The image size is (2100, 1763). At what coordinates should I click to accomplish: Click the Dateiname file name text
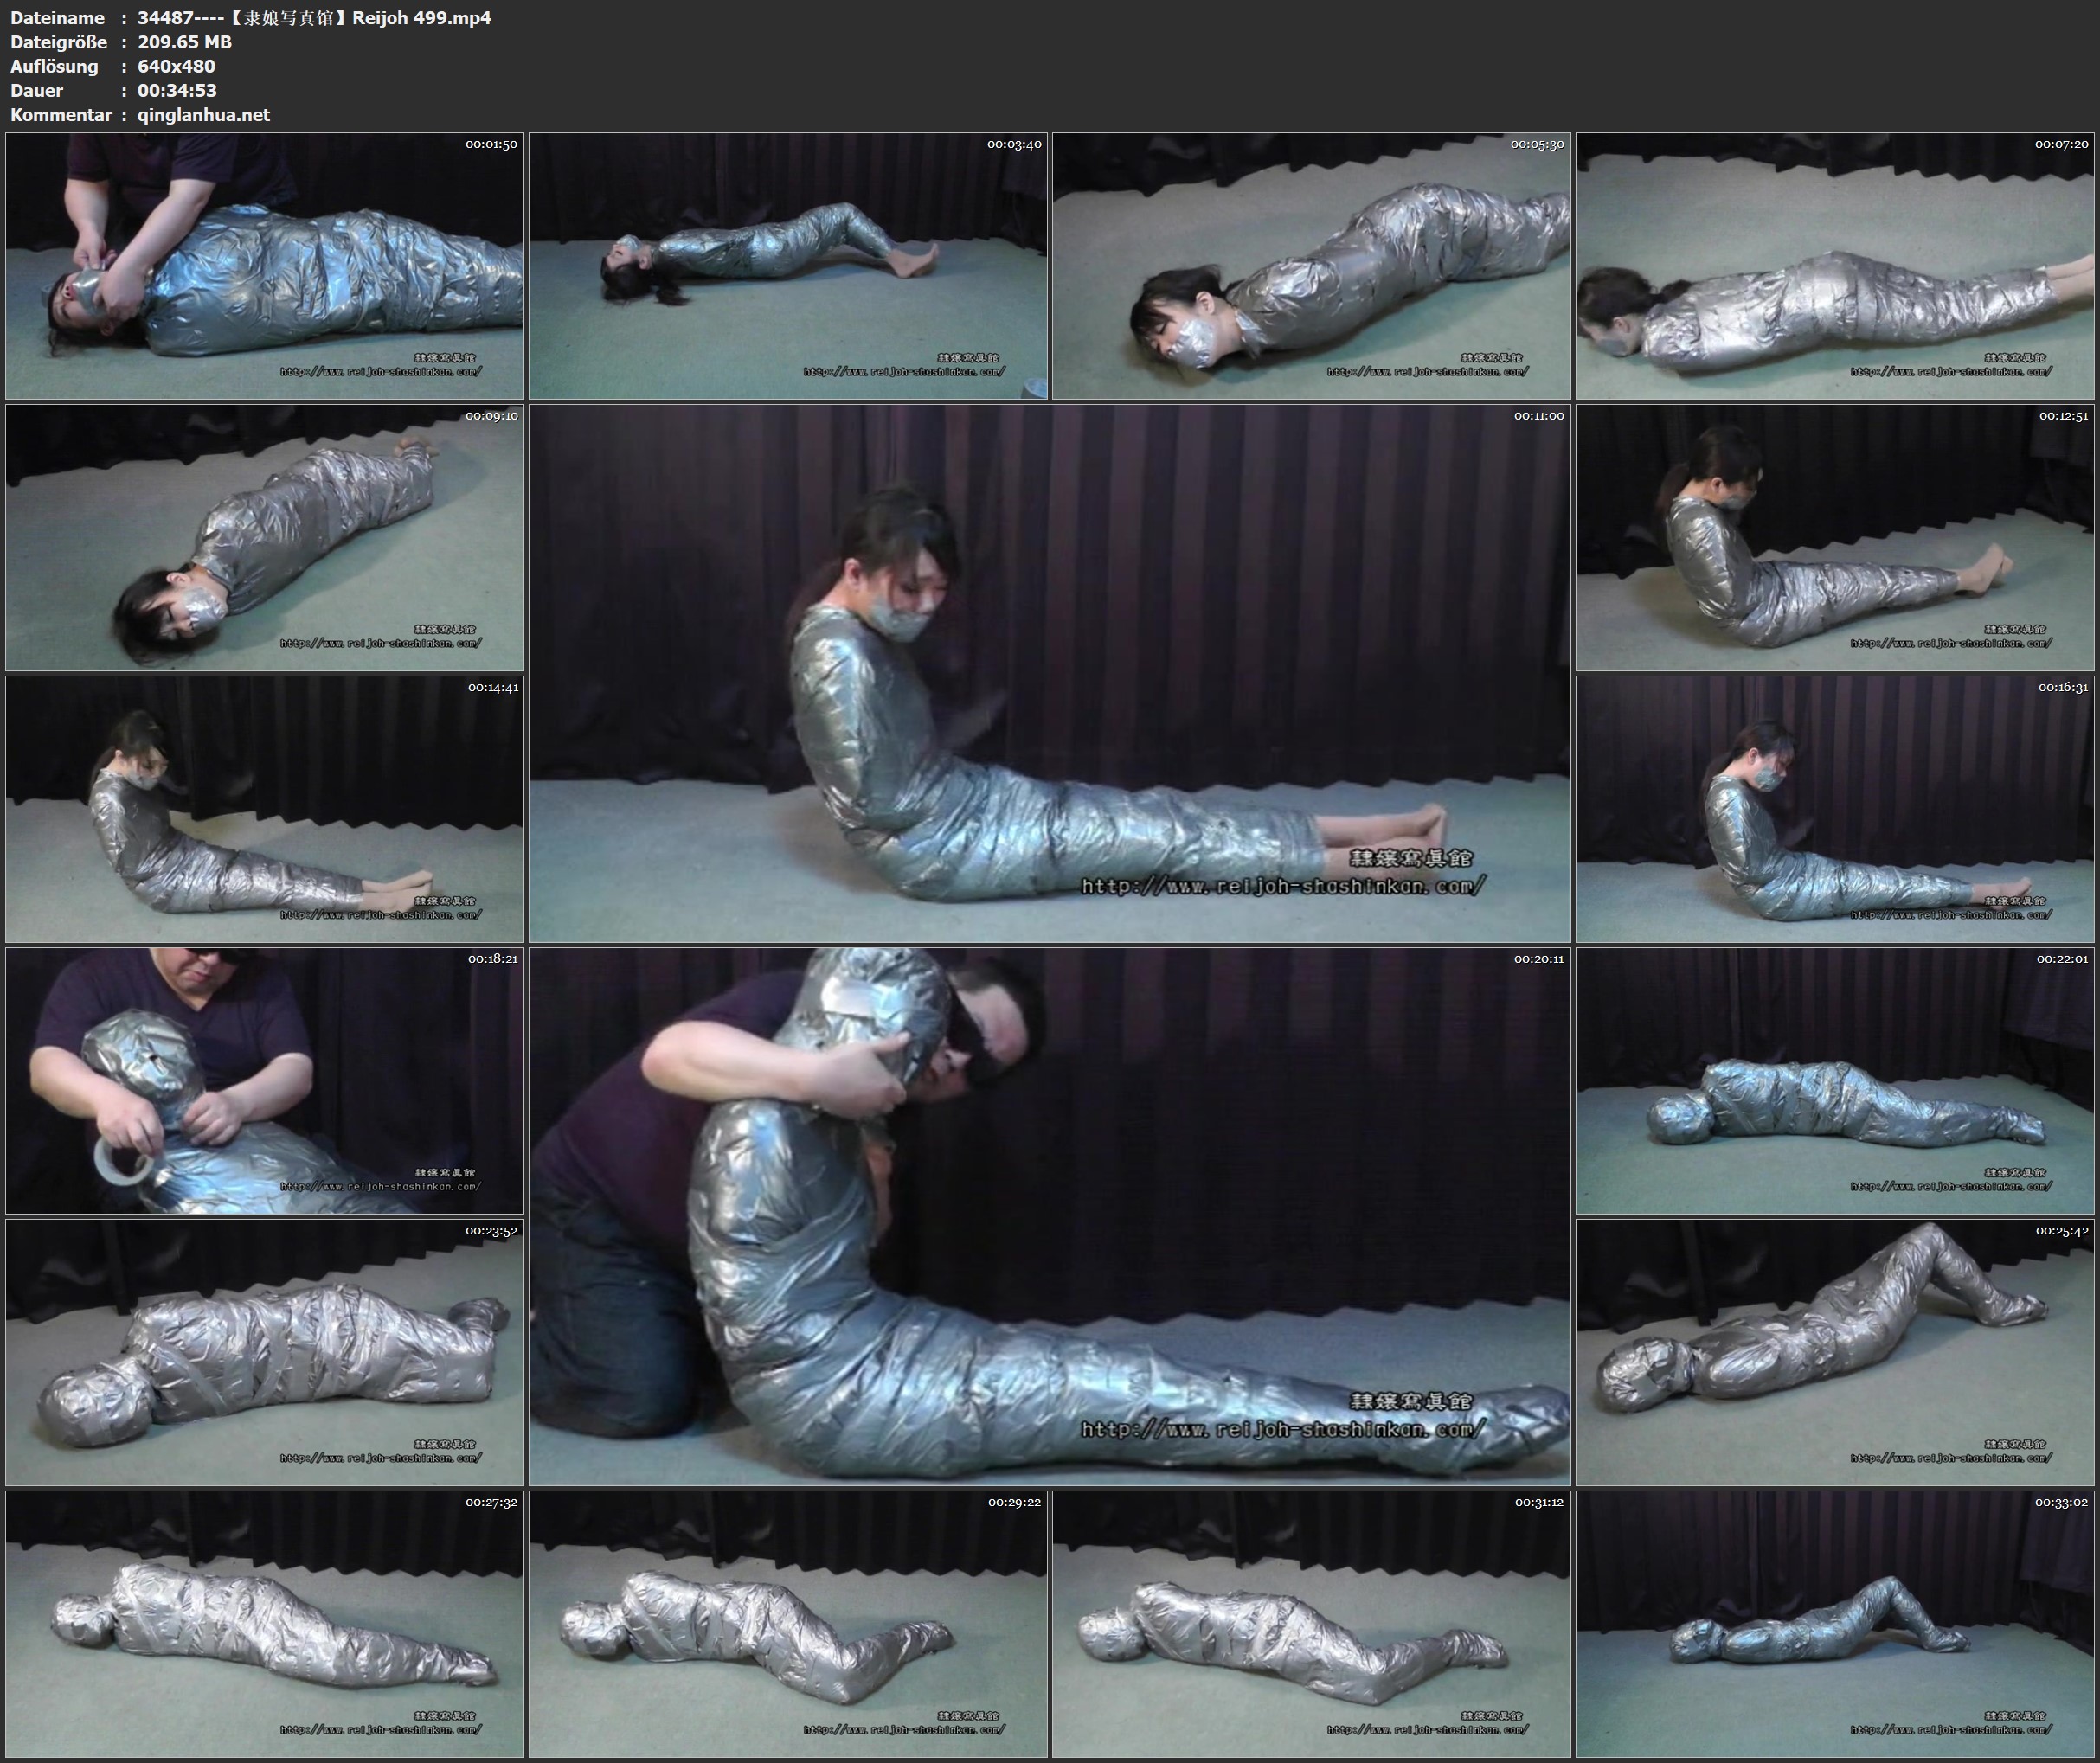click(x=314, y=18)
